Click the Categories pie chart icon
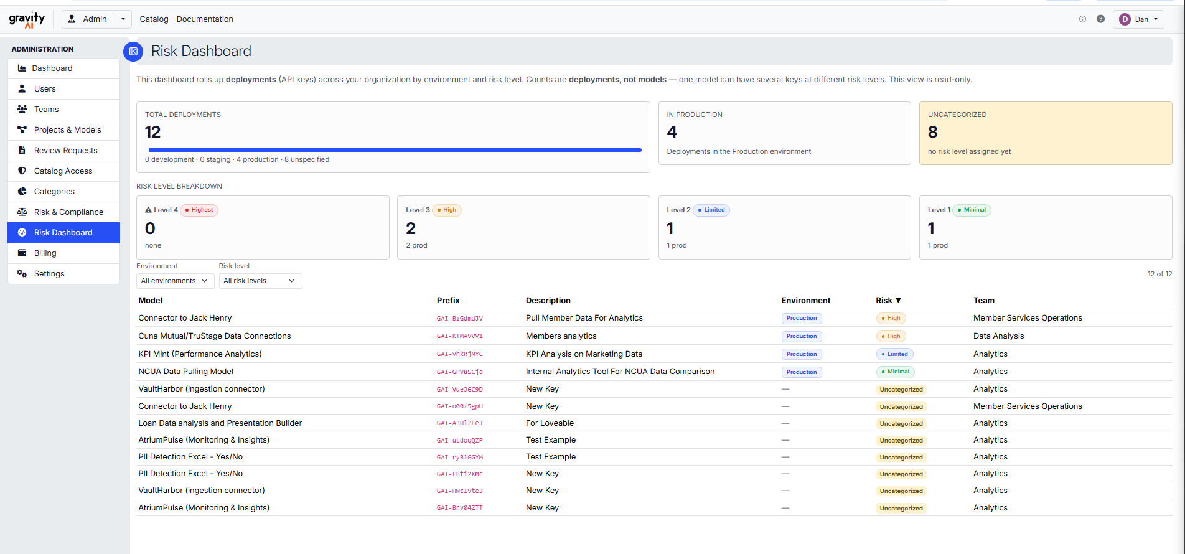 pyautogui.click(x=22, y=192)
